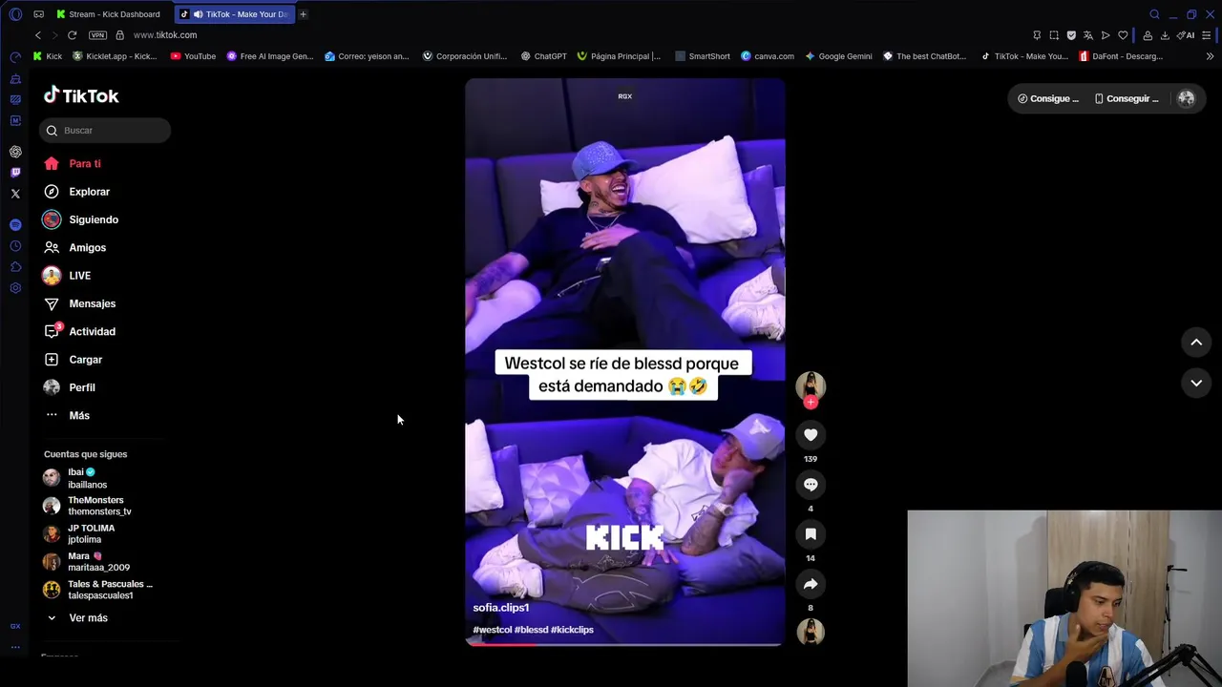
Task: Click the Conseguir app button
Action: (x=1127, y=98)
